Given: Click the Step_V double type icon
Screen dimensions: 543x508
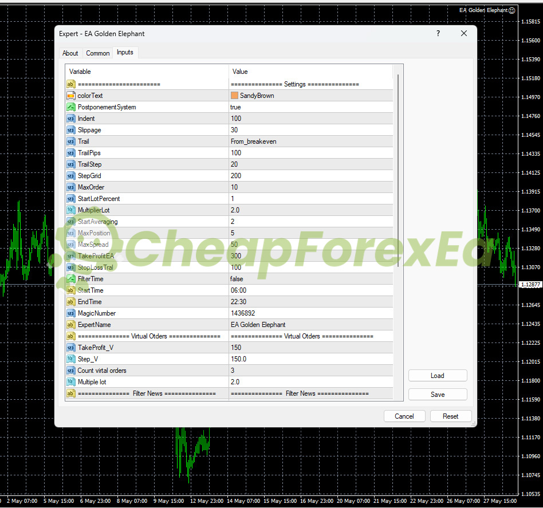Looking at the screenshot, I should pyautogui.click(x=70, y=359).
